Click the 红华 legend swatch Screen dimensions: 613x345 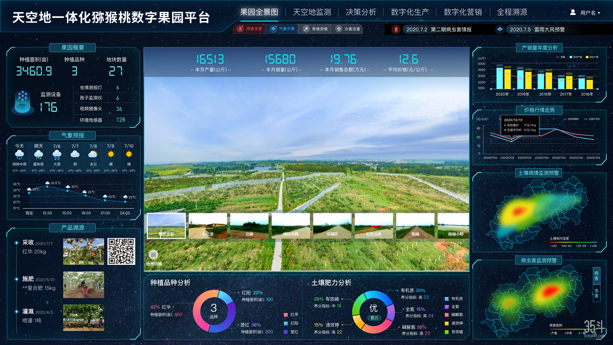(x=286, y=315)
